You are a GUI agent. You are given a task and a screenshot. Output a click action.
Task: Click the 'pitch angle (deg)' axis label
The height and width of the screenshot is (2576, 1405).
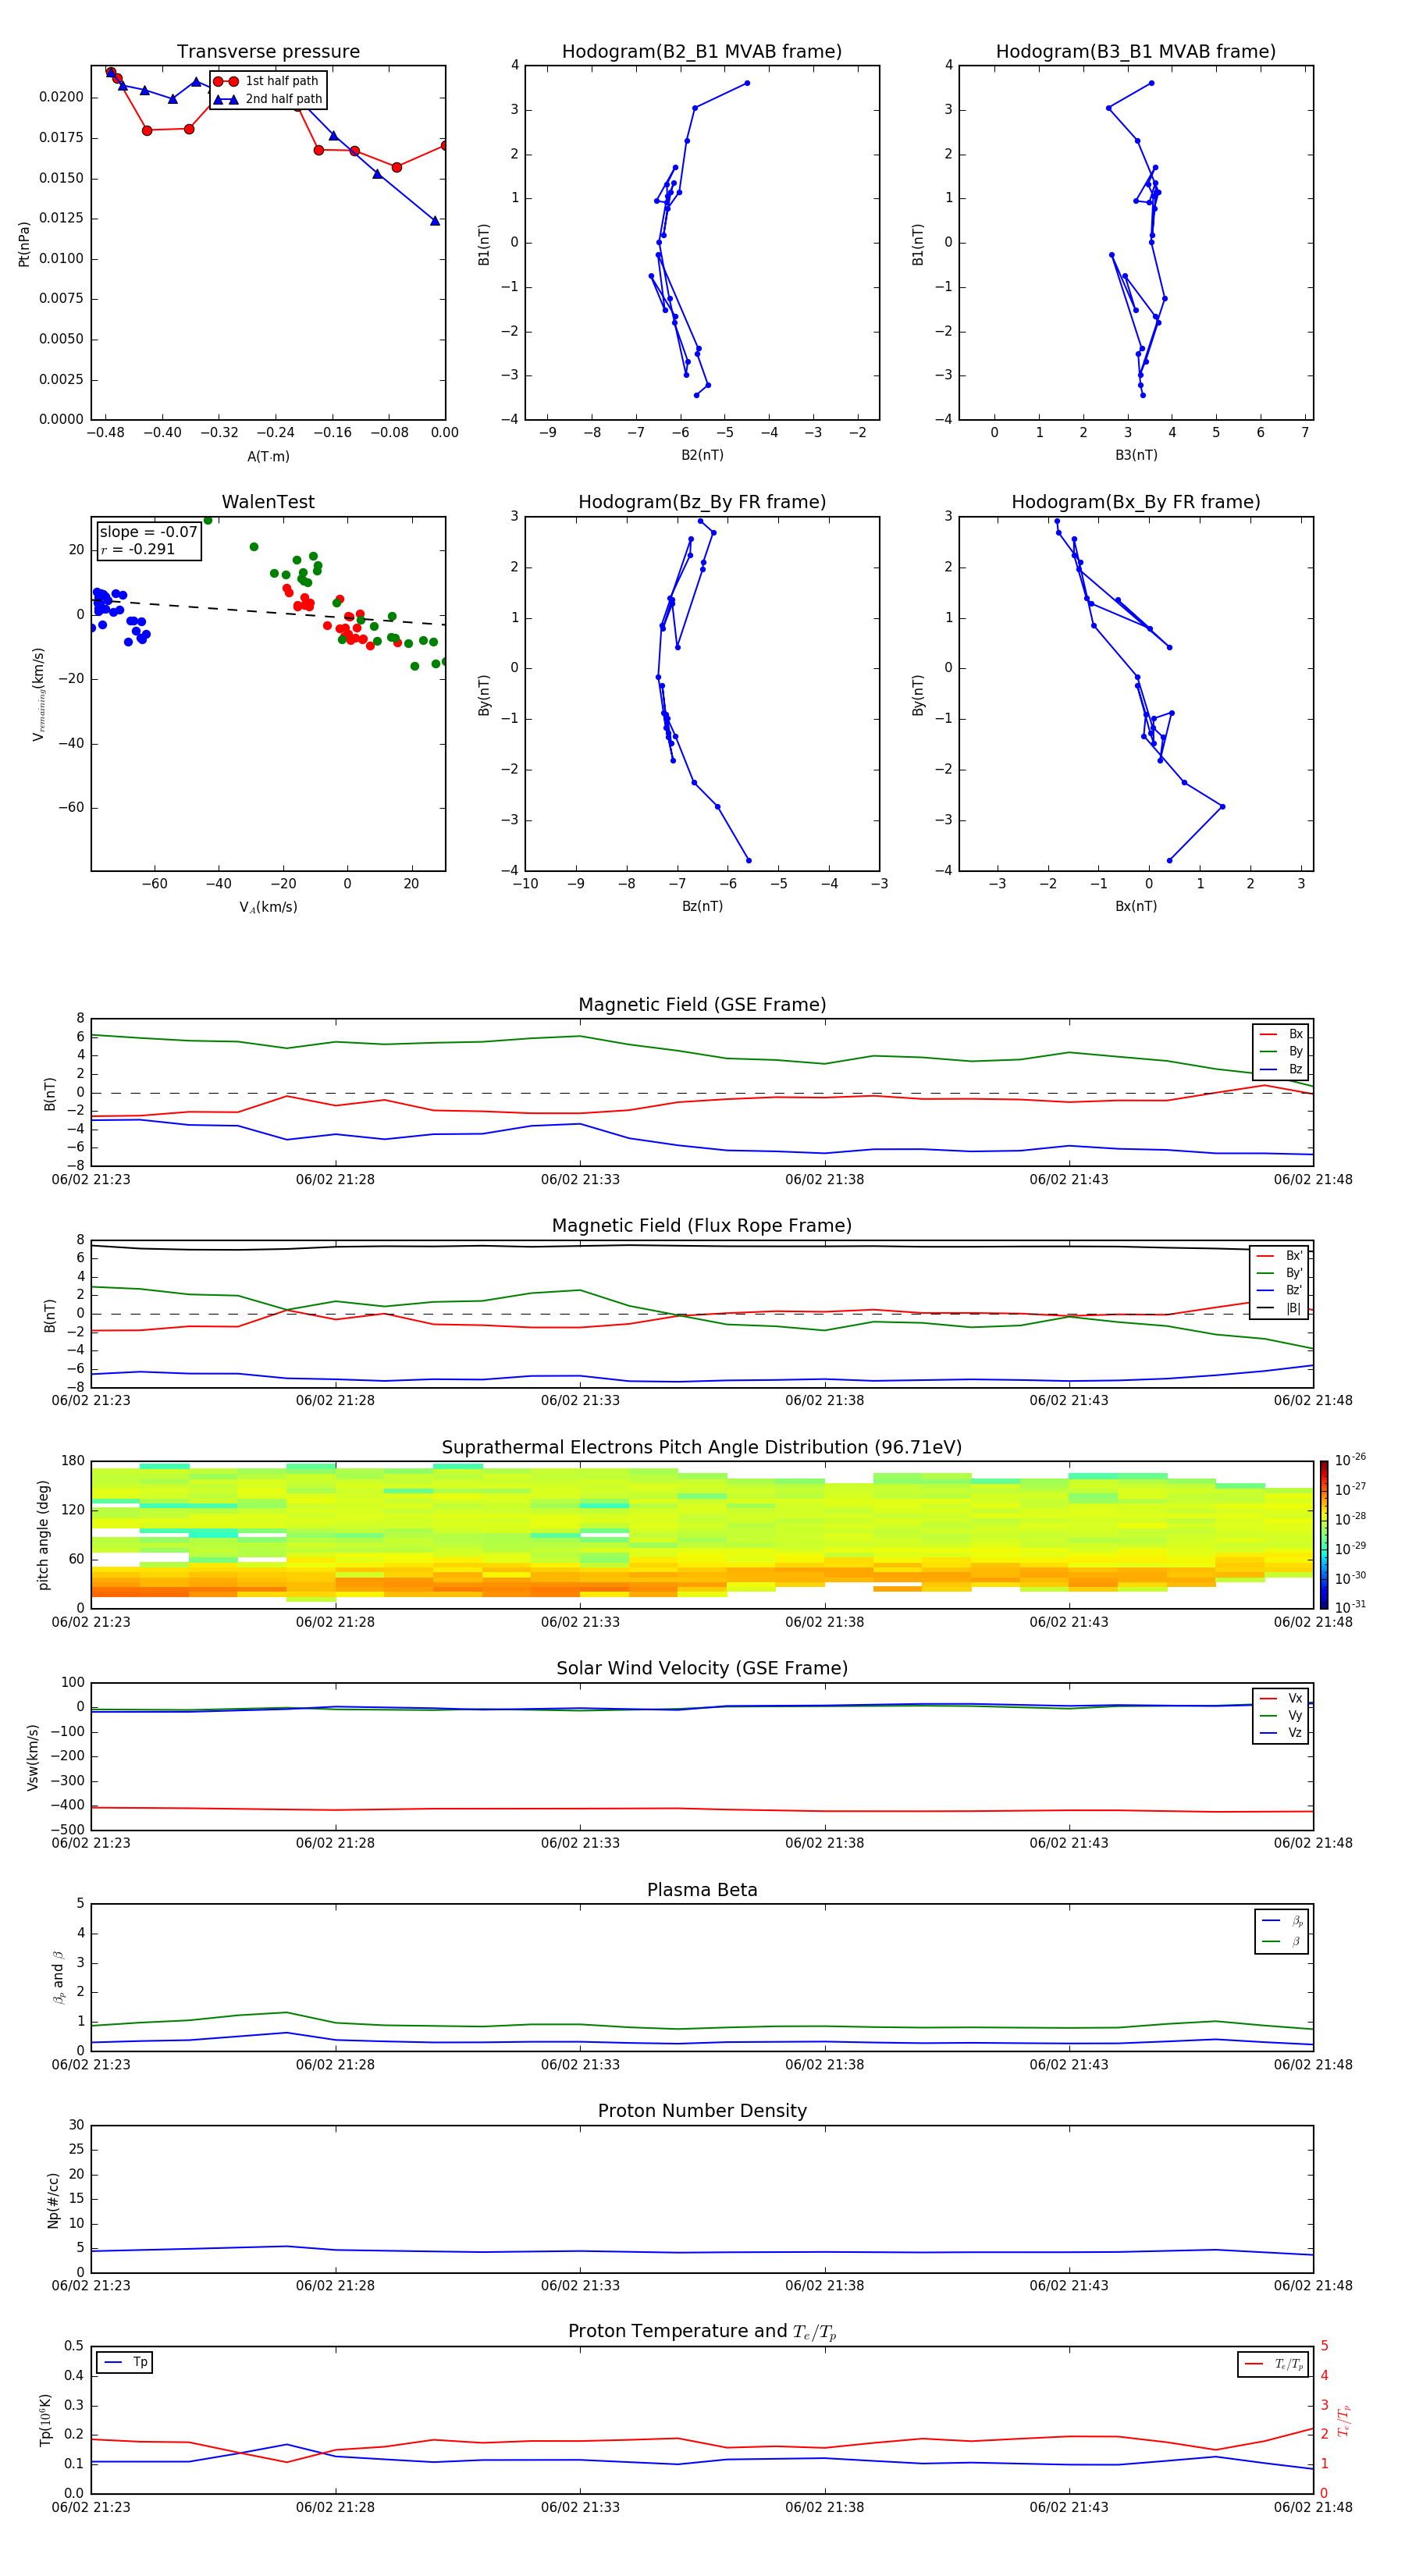click(x=43, y=1535)
